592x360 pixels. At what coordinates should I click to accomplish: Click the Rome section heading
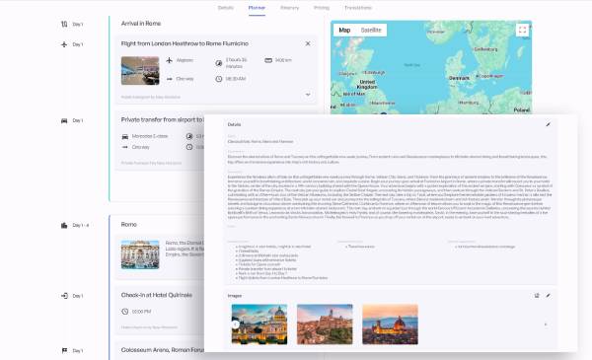128,225
